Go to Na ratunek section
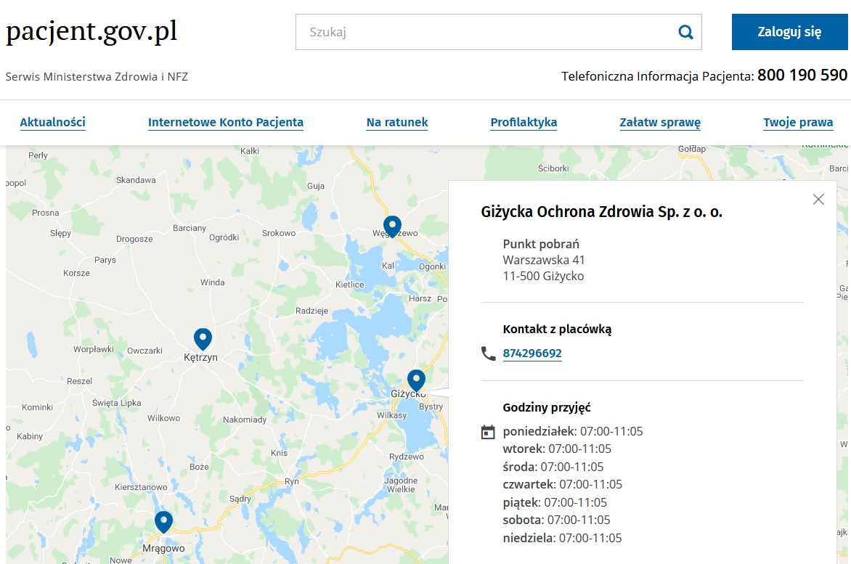This screenshot has height=564, width=851. 397,122
